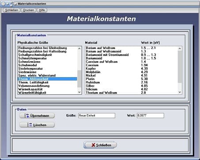Click the down arrow of Physikalische Größe scrollbar
The height and width of the screenshot is (160, 200).
[79, 92]
